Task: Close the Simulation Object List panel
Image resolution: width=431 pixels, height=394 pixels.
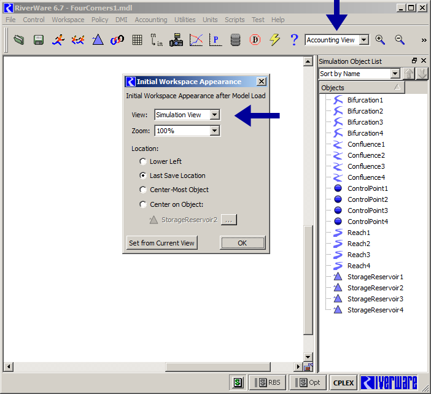Action: (x=424, y=60)
